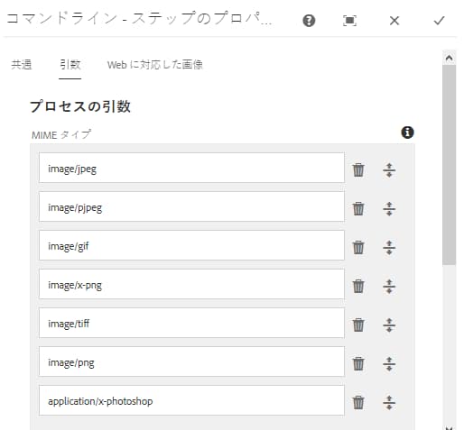Edit the application/x-photoshop input field
The width and height of the screenshot is (464, 430).
point(191,400)
